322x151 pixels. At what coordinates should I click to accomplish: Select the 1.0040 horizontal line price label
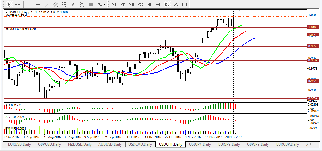(313, 35)
